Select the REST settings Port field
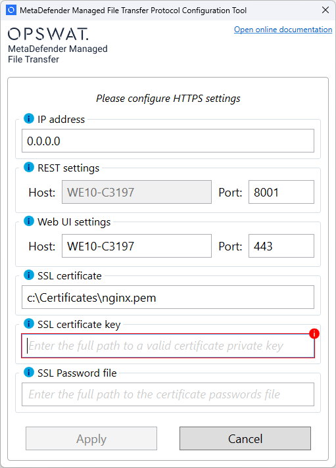Screen dimensions: 336x468 coord(281,192)
